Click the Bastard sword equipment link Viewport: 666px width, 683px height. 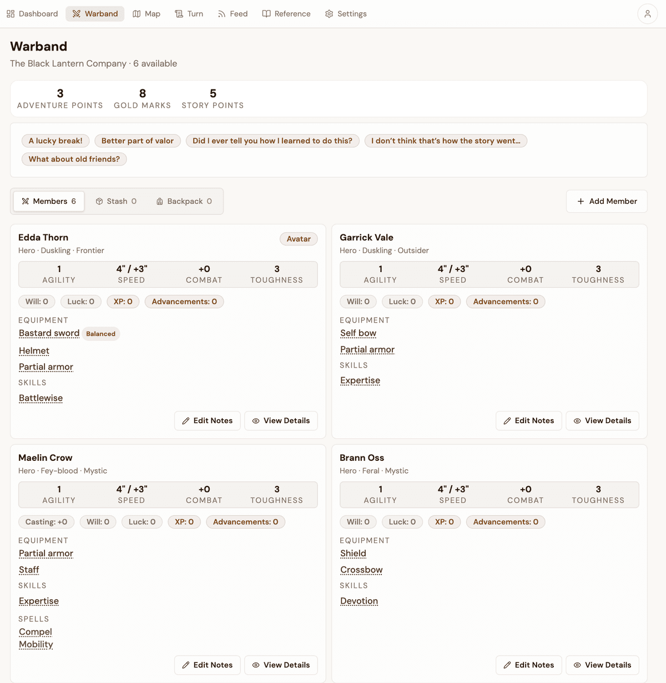(49, 333)
